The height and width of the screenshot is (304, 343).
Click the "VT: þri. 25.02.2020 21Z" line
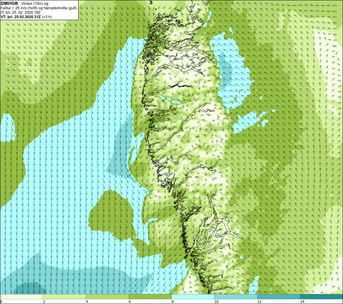pos(20,17)
